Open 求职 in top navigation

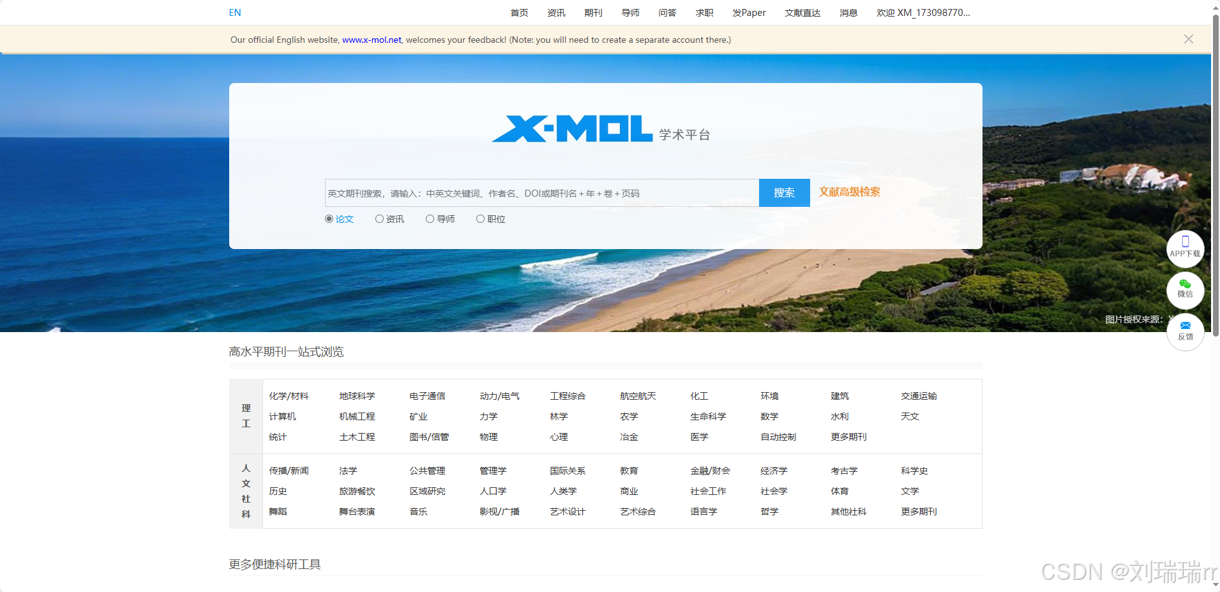[704, 13]
